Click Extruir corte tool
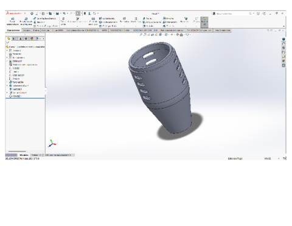The height and width of the screenshot is (226, 292). click(x=63, y=21)
